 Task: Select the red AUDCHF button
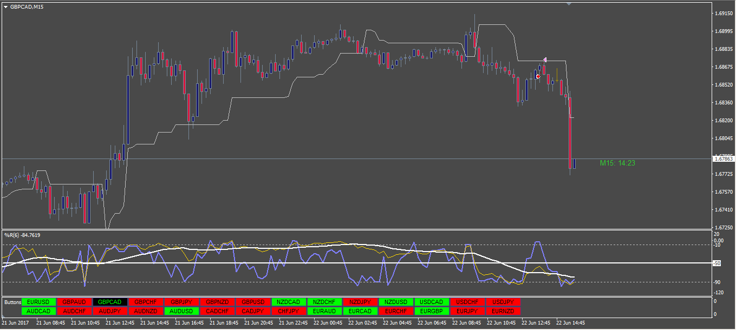coord(74,311)
